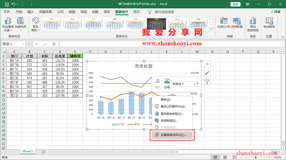Undo the last action
This screenshot has width=286, height=160.
point(13,4)
